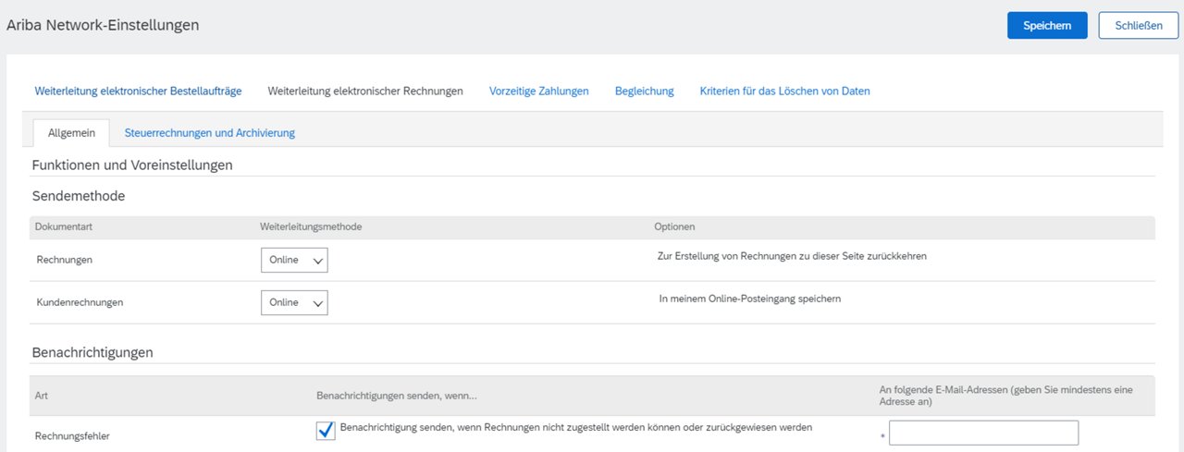The width and height of the screenshot is (1184, 452).
Task: Open Rechnungen Weiterleitungsmethode dropdown
Action: coord(294,261)
